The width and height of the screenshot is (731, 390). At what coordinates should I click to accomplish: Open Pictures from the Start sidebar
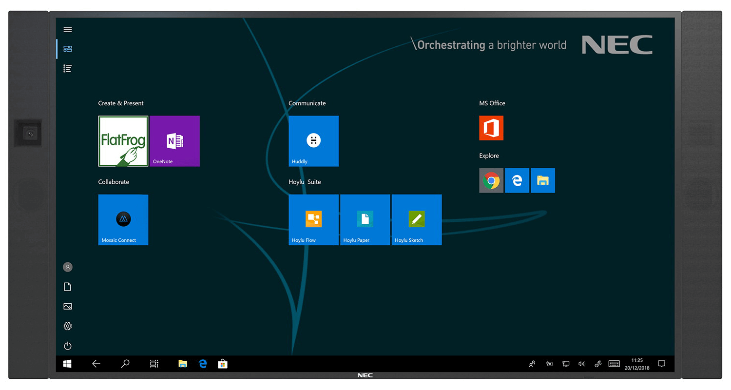68,306
